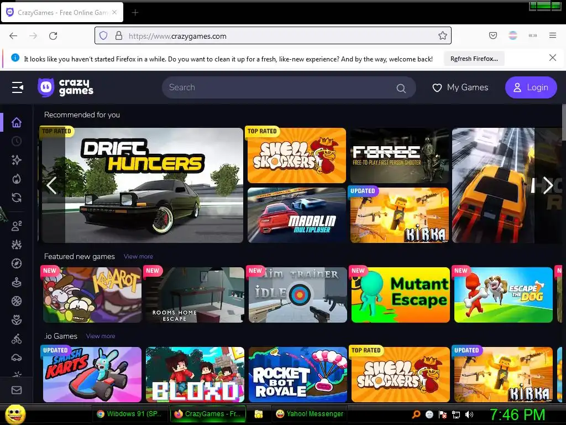Open Shell Shockers in Recommended row
The height and width of the screenshot is (425, 566).
pos(297,156)
